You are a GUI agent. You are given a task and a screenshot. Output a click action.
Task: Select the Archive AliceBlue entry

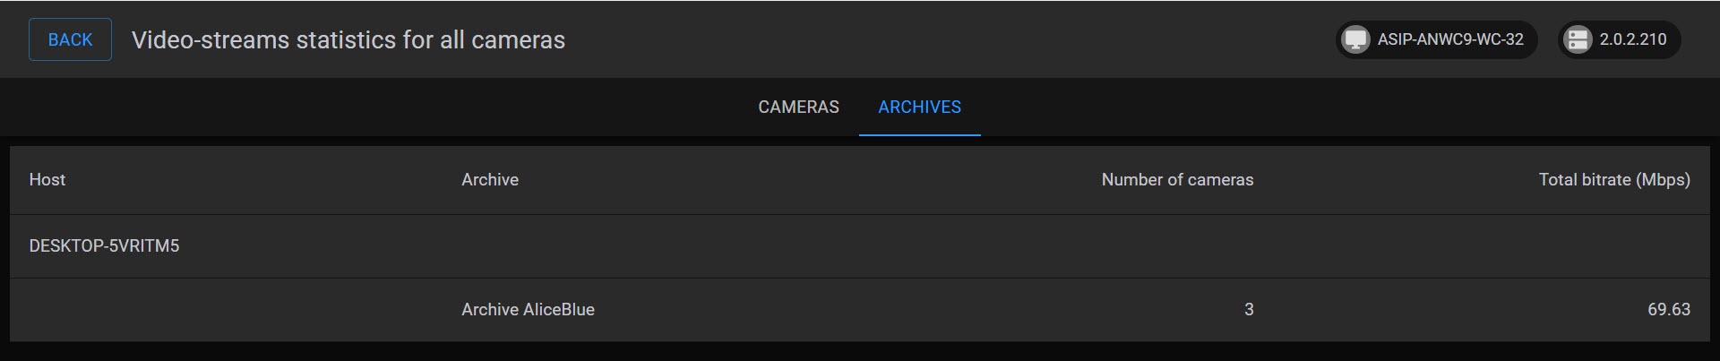tap(528, 310)
